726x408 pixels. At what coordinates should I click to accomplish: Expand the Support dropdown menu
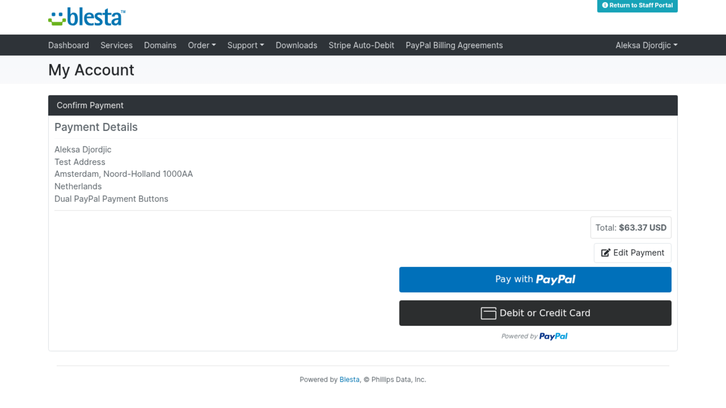pos(246,45)
